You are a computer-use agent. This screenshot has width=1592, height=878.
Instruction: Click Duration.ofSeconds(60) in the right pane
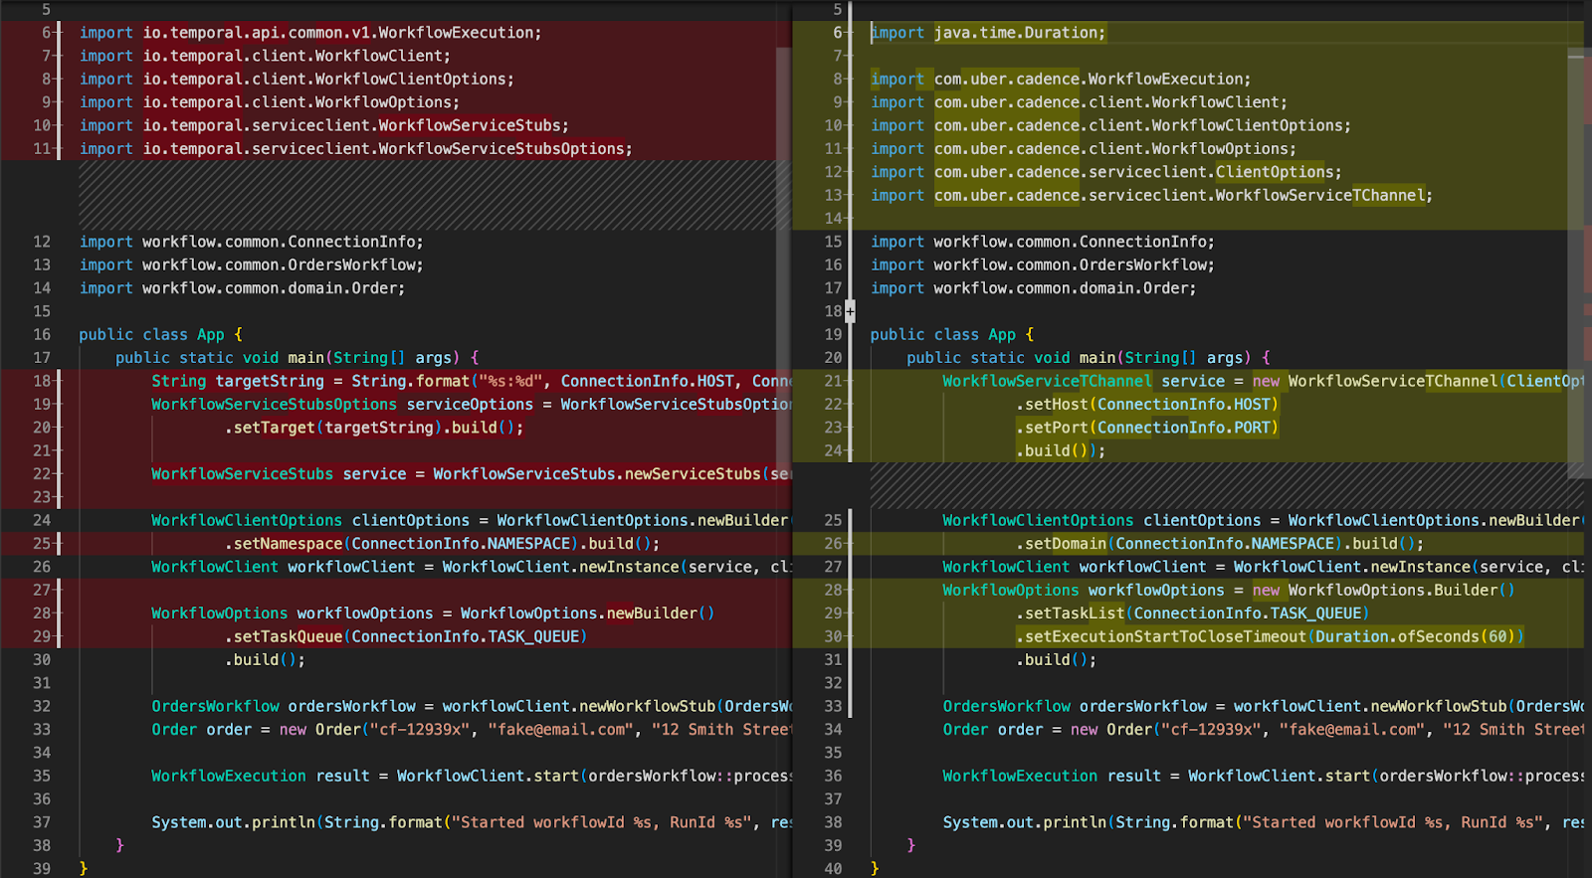(x=1413, y=636)
